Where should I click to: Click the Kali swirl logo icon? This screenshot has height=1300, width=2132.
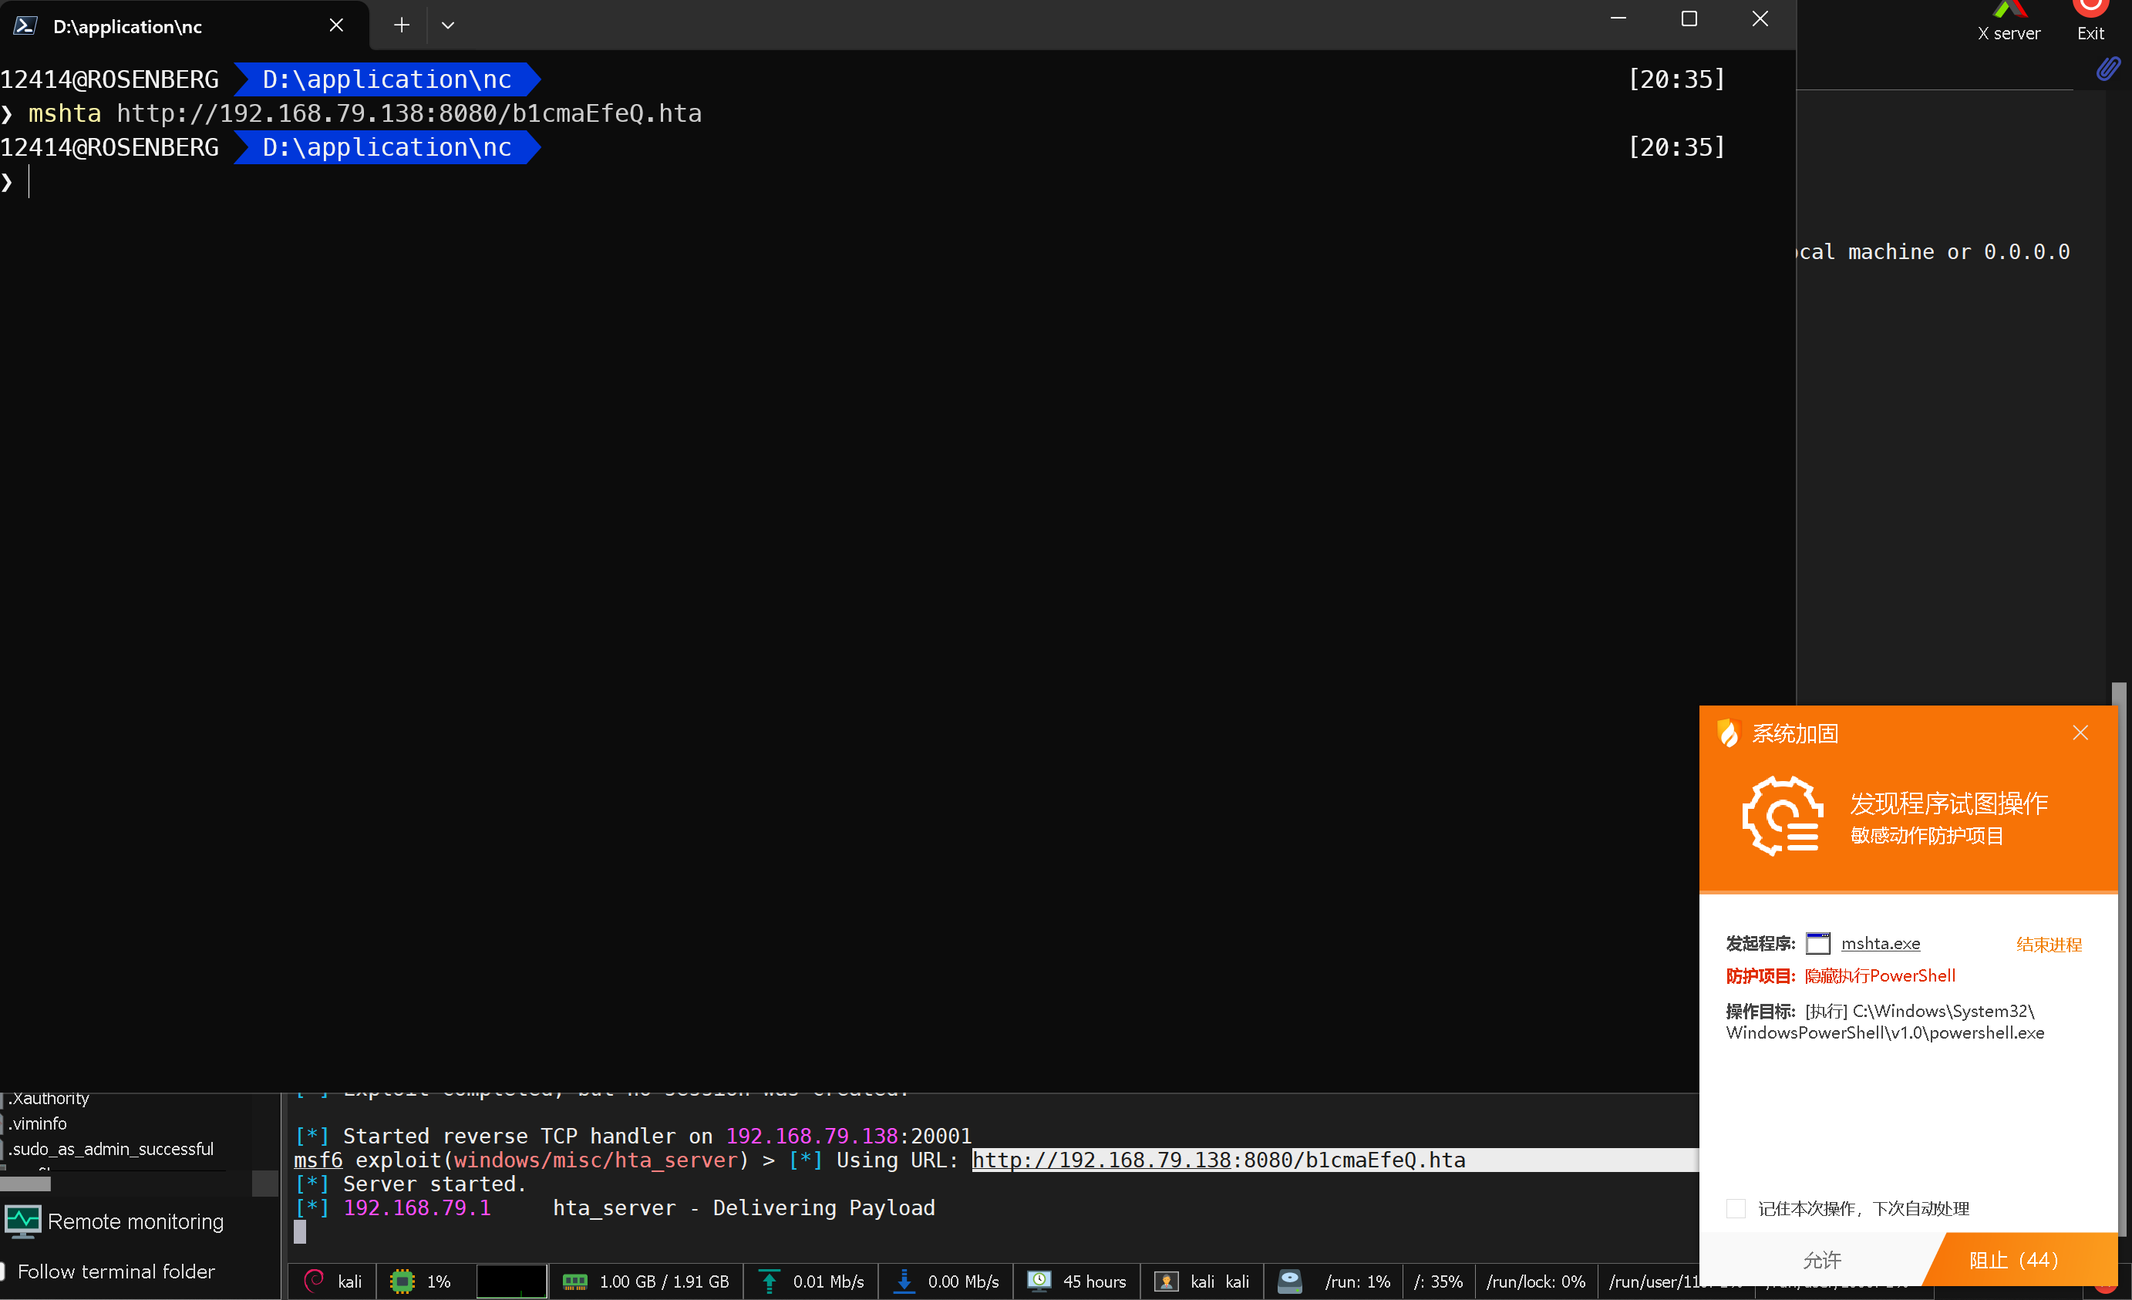(315, 1281)
